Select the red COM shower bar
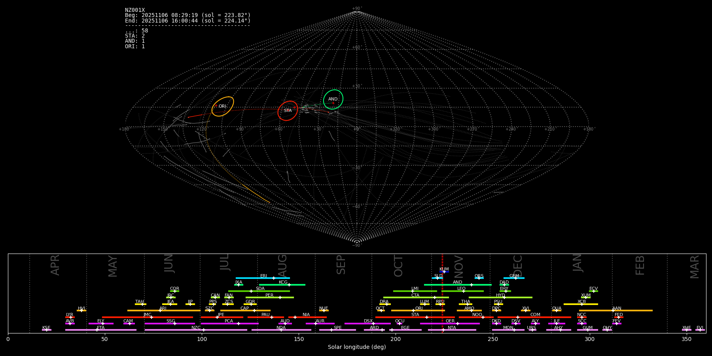The image size is (712, 356). [534, 317]
